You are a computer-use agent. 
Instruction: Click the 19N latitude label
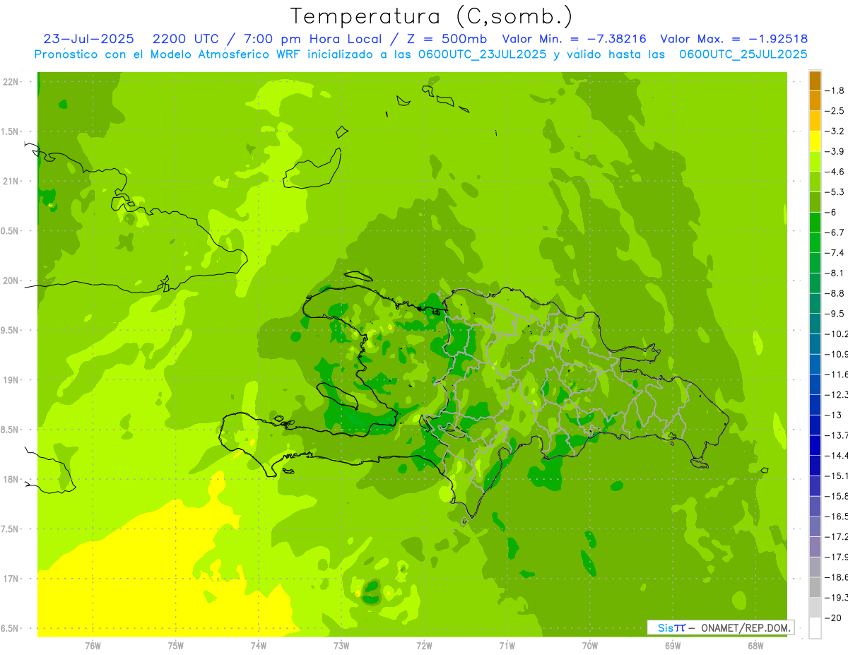(10, 380)
